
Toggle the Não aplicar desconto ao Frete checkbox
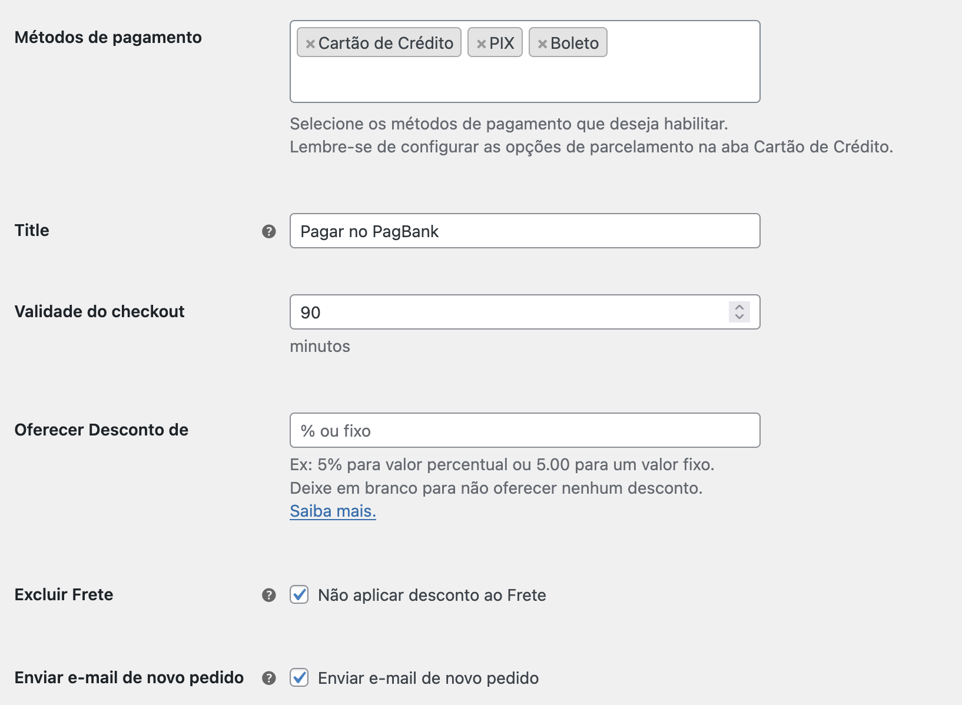pyautogui.click(x=299, y=594)
